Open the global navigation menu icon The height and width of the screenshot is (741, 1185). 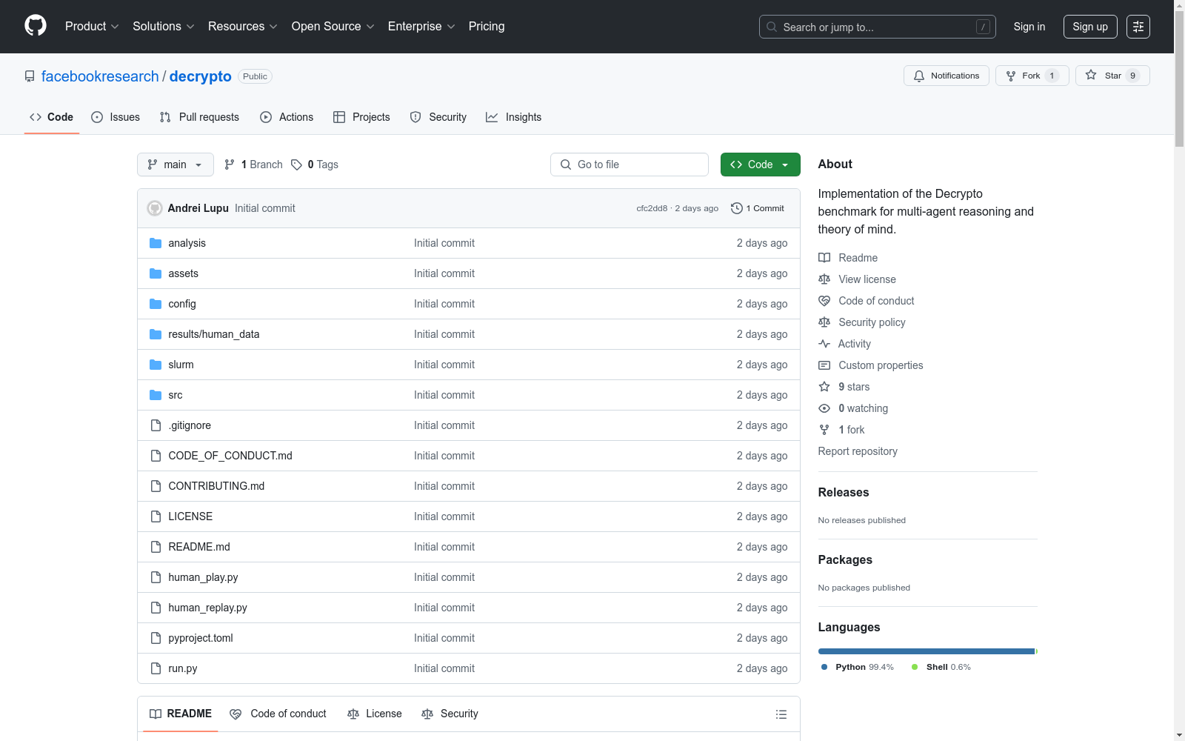pos(1138,27)
